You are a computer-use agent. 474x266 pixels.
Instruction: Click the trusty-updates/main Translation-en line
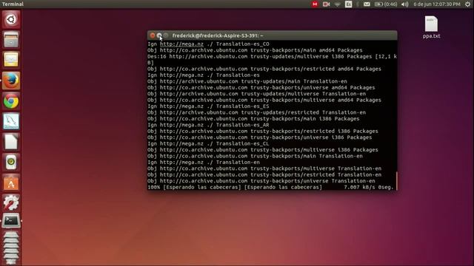247,81
